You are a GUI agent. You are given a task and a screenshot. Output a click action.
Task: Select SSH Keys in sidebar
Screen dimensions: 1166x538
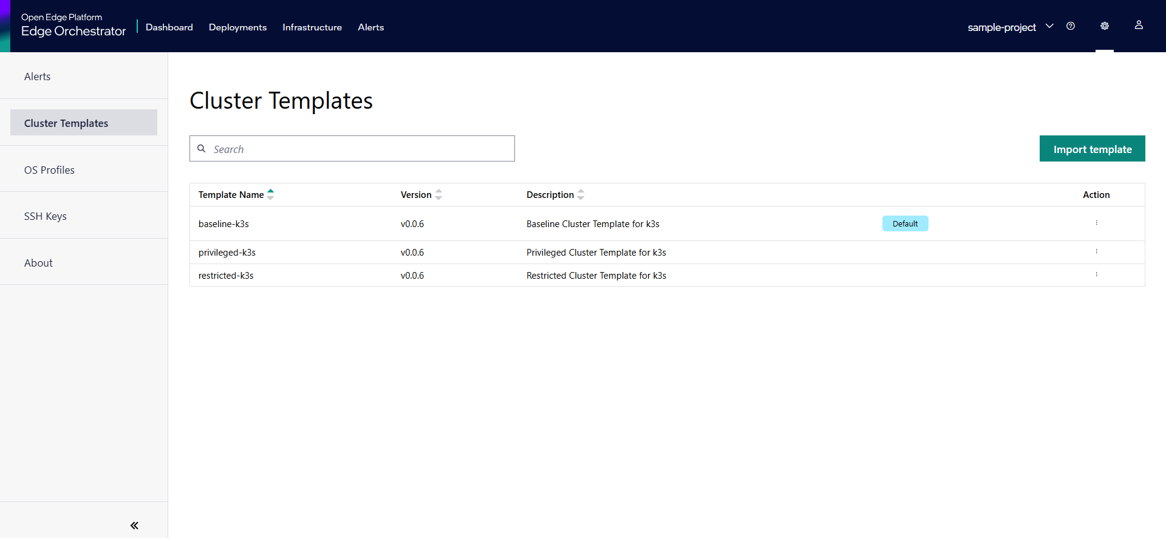tap(46, 216)
